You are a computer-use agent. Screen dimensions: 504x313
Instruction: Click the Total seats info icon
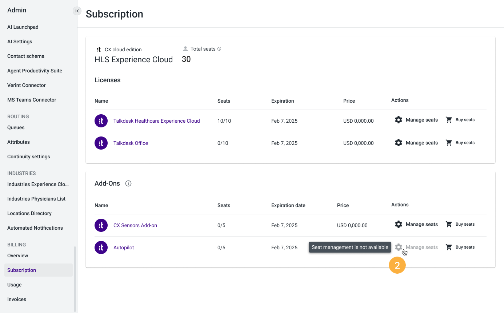[x=219, y=49]
